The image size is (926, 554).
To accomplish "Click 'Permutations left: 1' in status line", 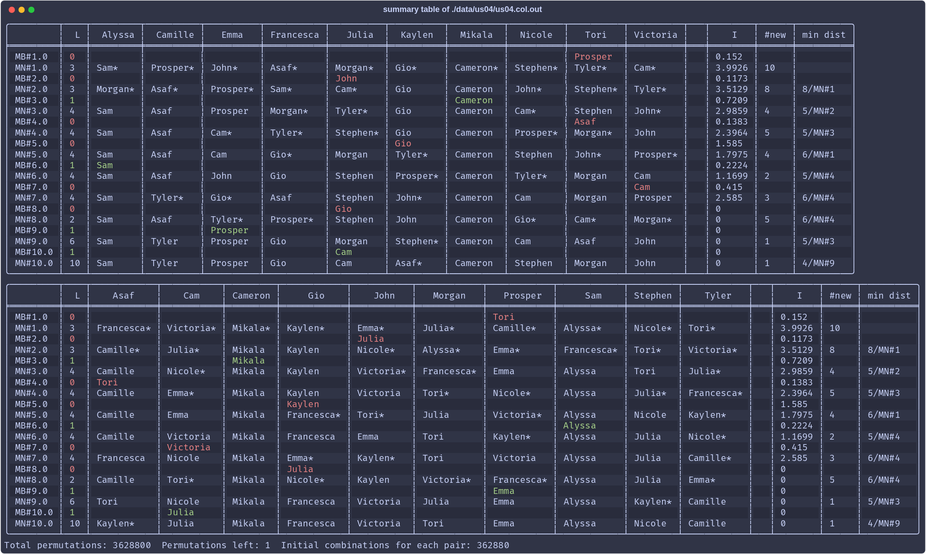I will pos(216,545).
